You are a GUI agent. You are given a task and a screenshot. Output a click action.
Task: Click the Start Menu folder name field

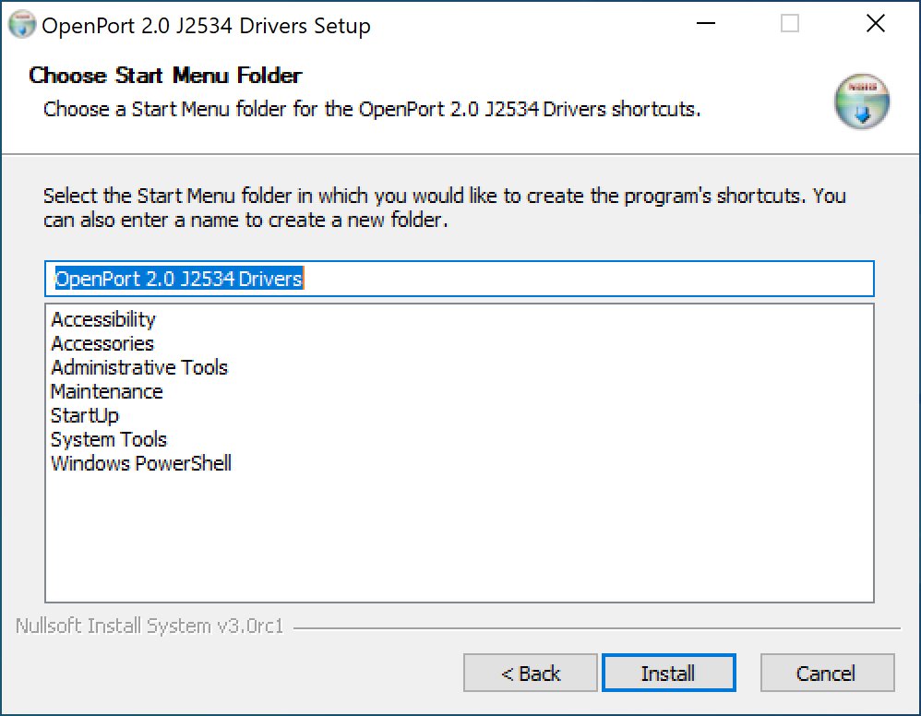[460, 279]
